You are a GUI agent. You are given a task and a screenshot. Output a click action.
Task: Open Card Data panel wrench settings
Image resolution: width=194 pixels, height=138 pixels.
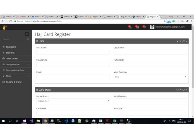pyautogui.click(x=181, y=90)
